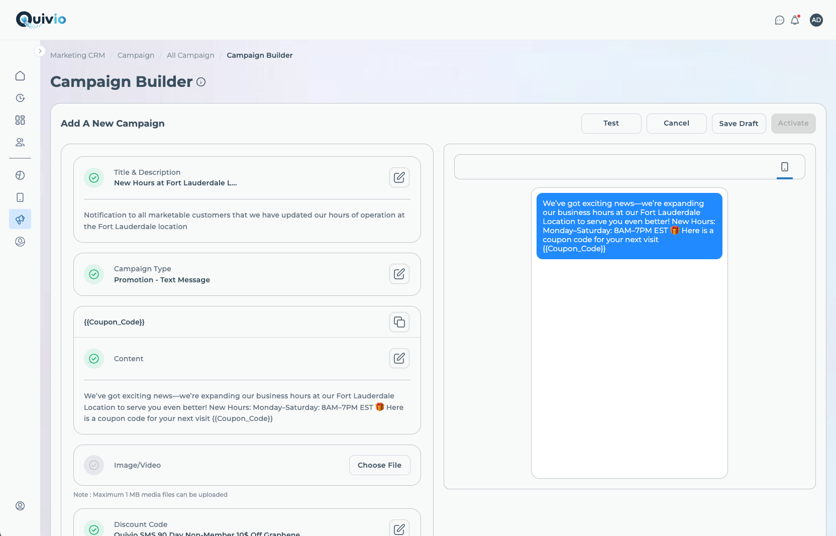Open the chat messages icon
This screenshot has width=836, height=536.
tap(779, 20)
